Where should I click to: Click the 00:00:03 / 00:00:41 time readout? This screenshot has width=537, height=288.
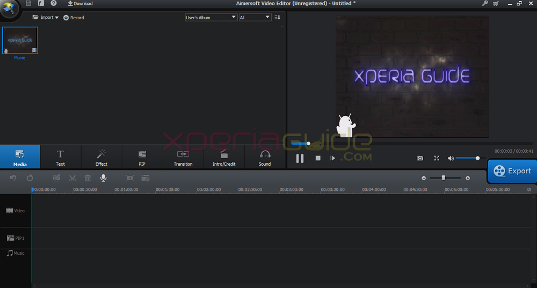pyautogui.click(x=514, y=151)
